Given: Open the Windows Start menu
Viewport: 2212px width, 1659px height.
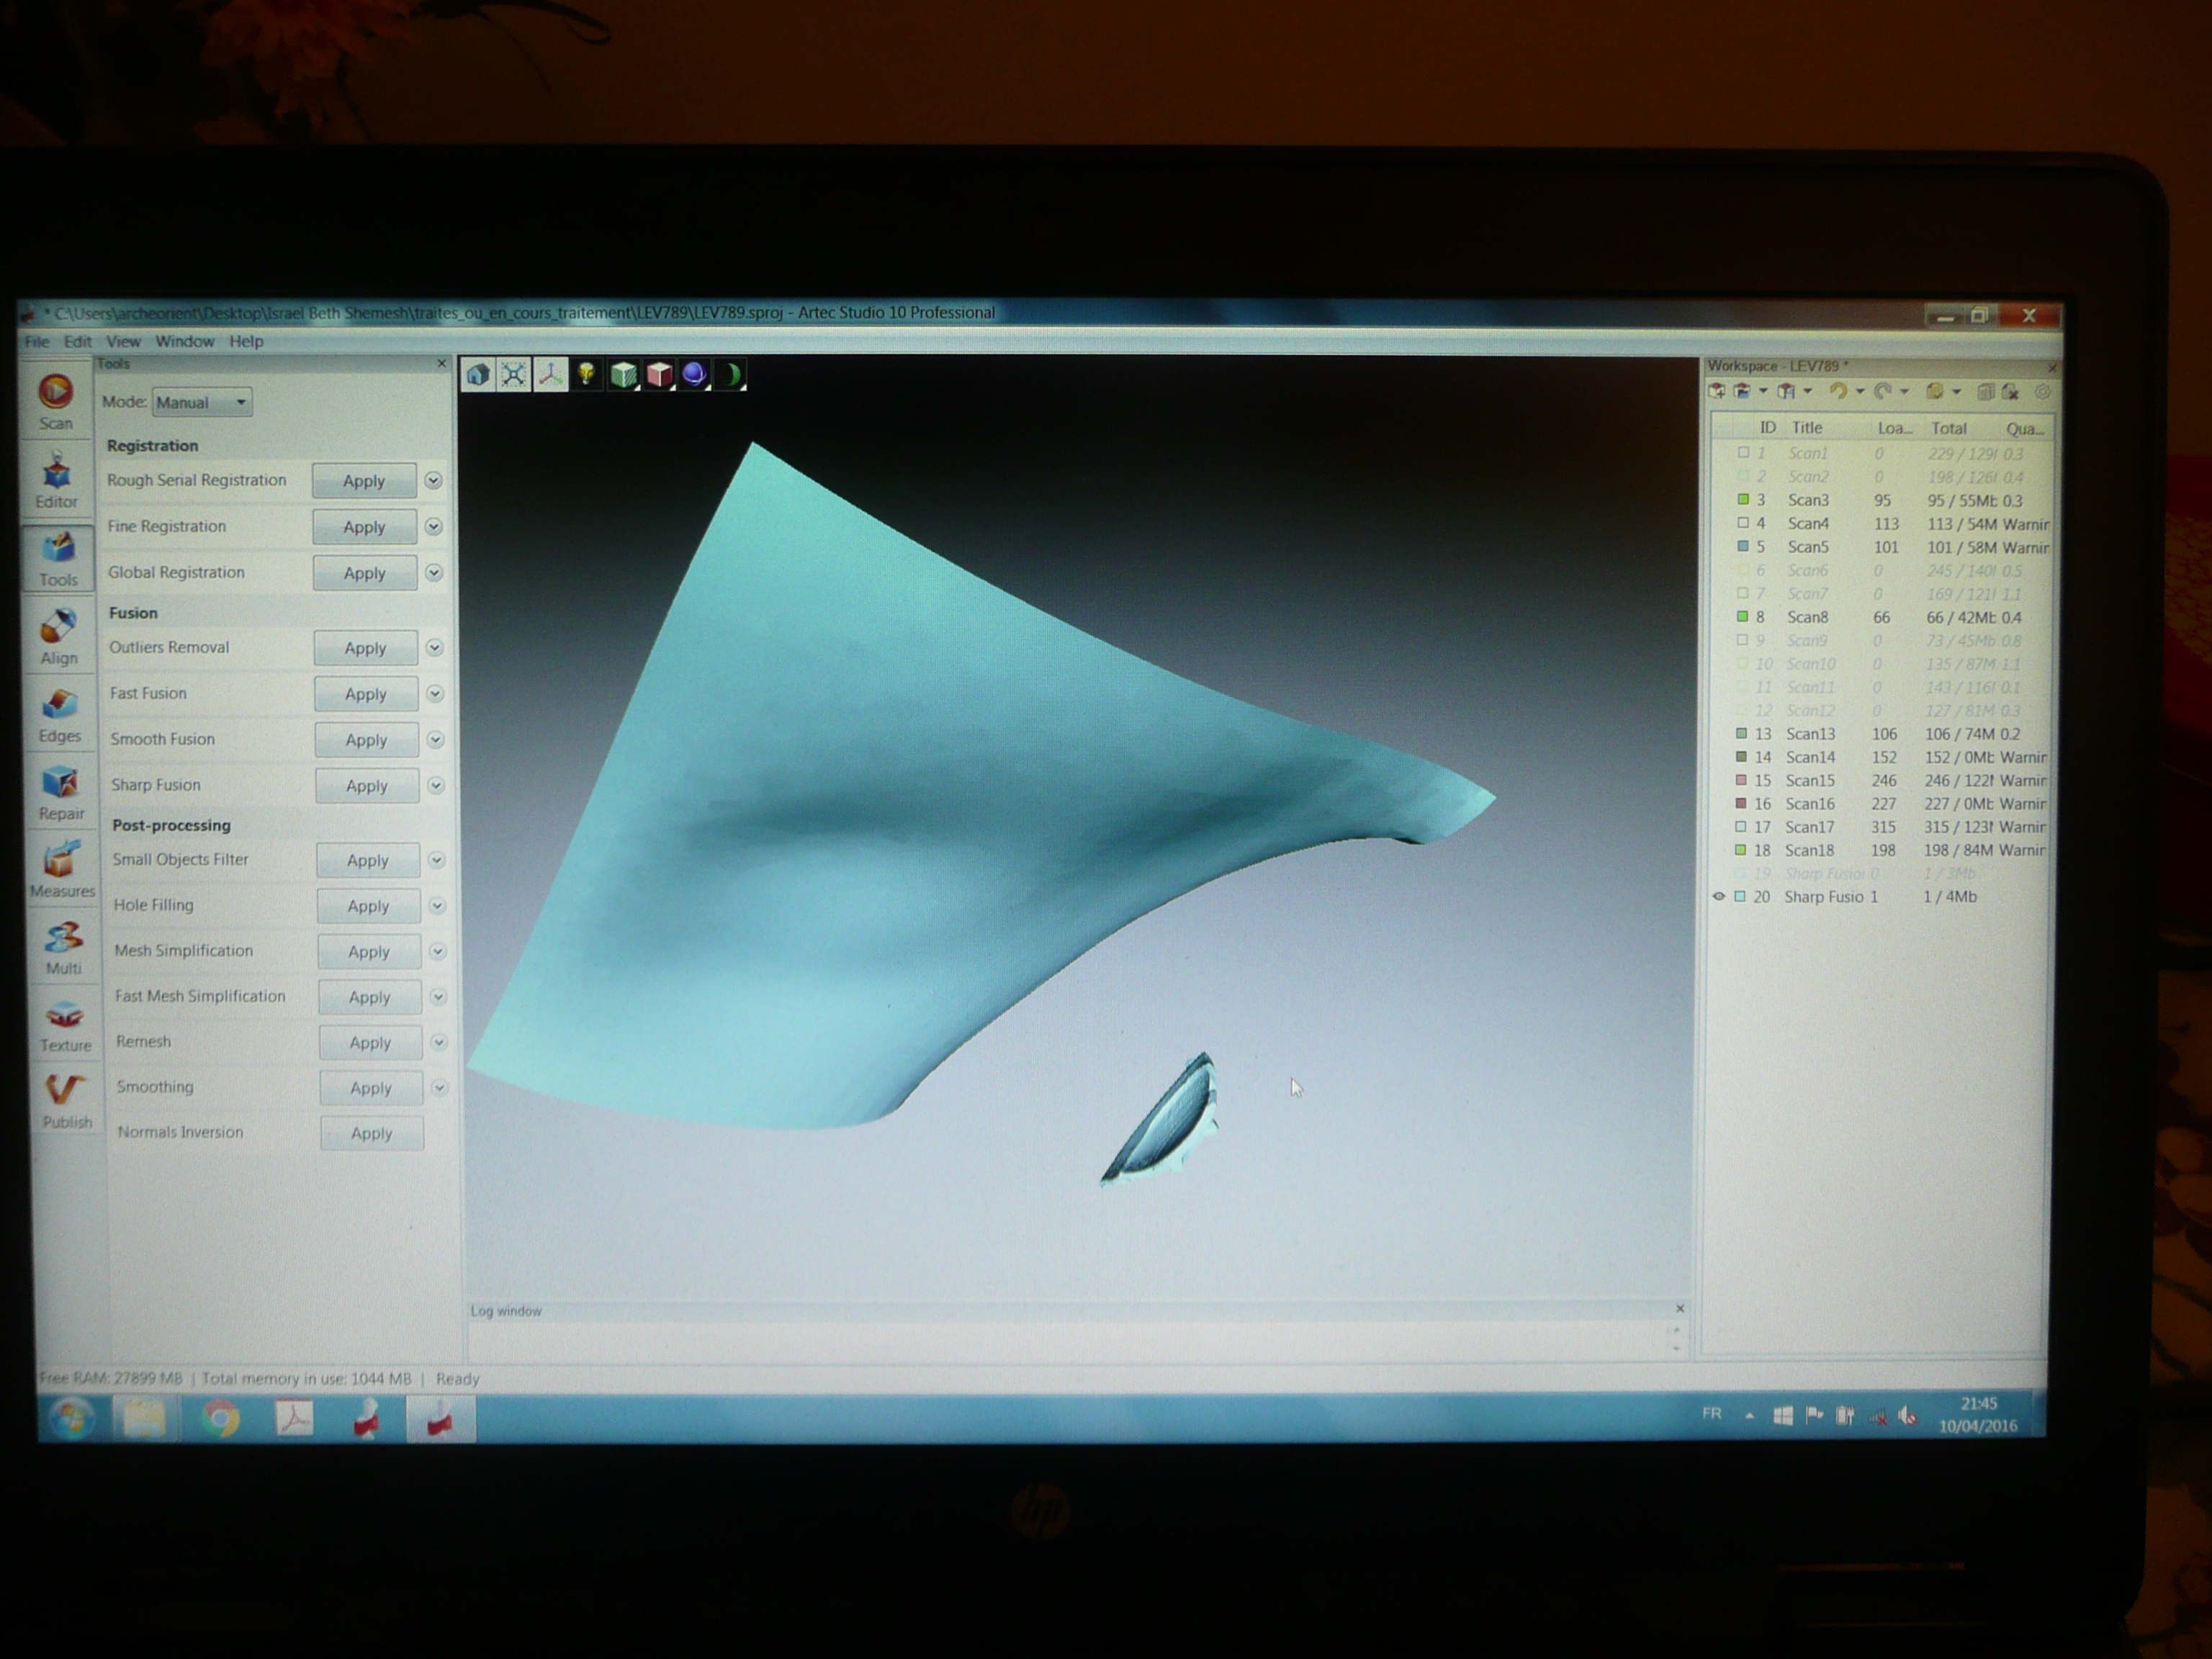Looking at the screenshot, I should (71, 1418).
